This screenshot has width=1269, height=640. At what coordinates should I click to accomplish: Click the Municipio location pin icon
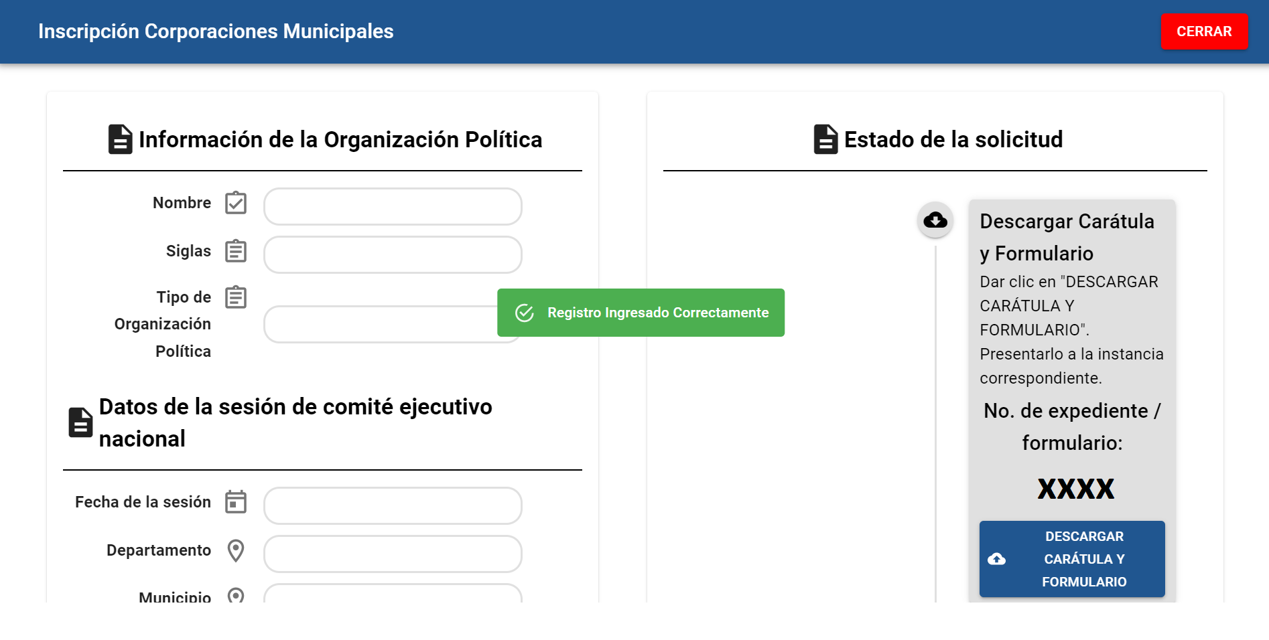[x=236, y=594]
